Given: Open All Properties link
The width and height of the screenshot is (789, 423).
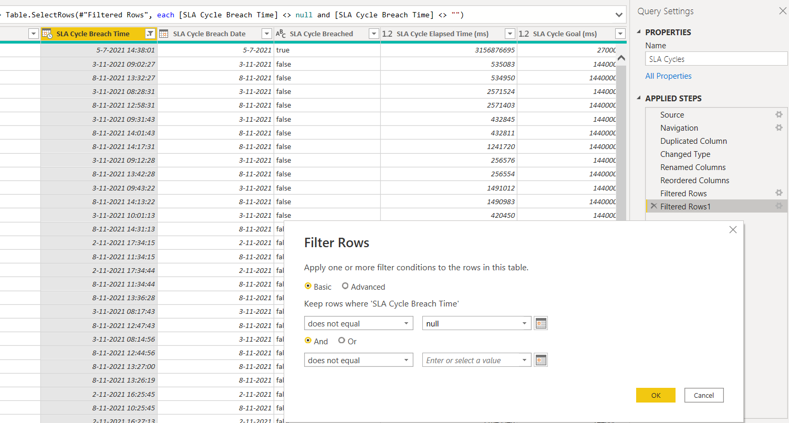Looking at the screenshot, I should (x=668, y=76).
